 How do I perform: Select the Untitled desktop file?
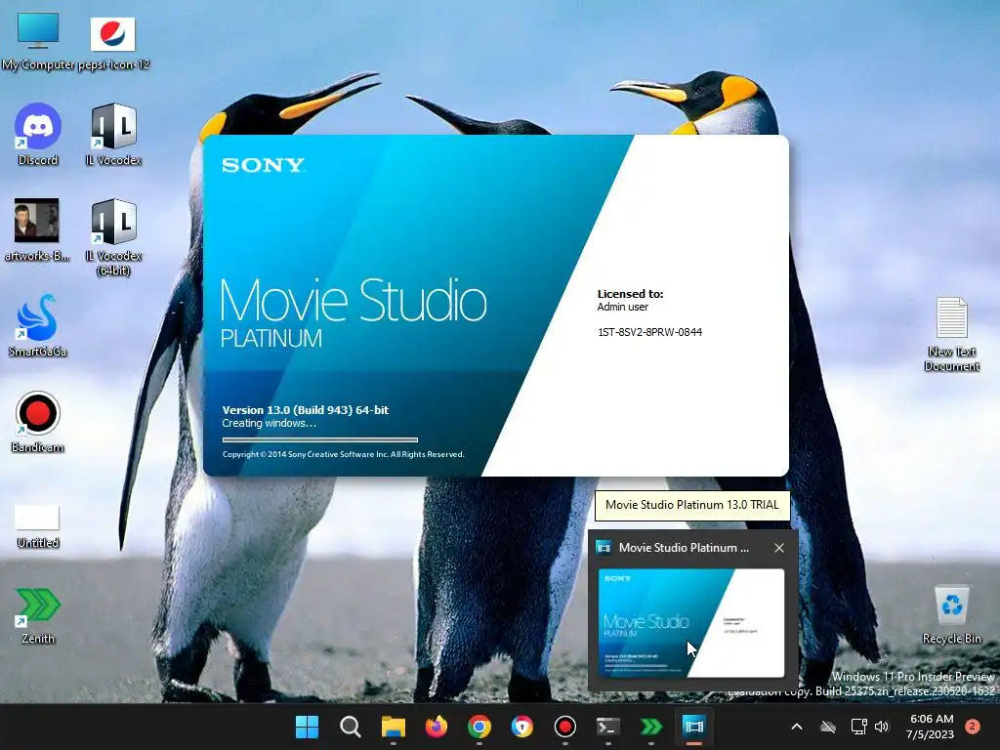pyautogui.click(x=38, y=525)
